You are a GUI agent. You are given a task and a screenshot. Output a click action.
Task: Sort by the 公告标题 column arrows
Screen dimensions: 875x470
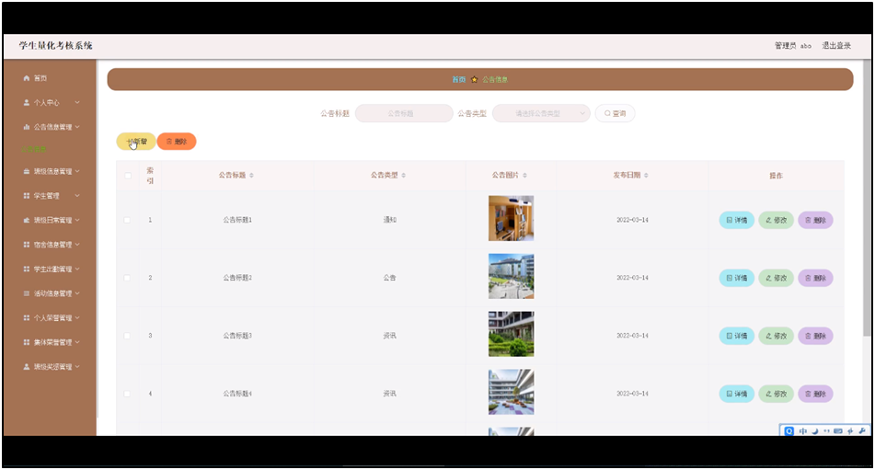(252, 175)
